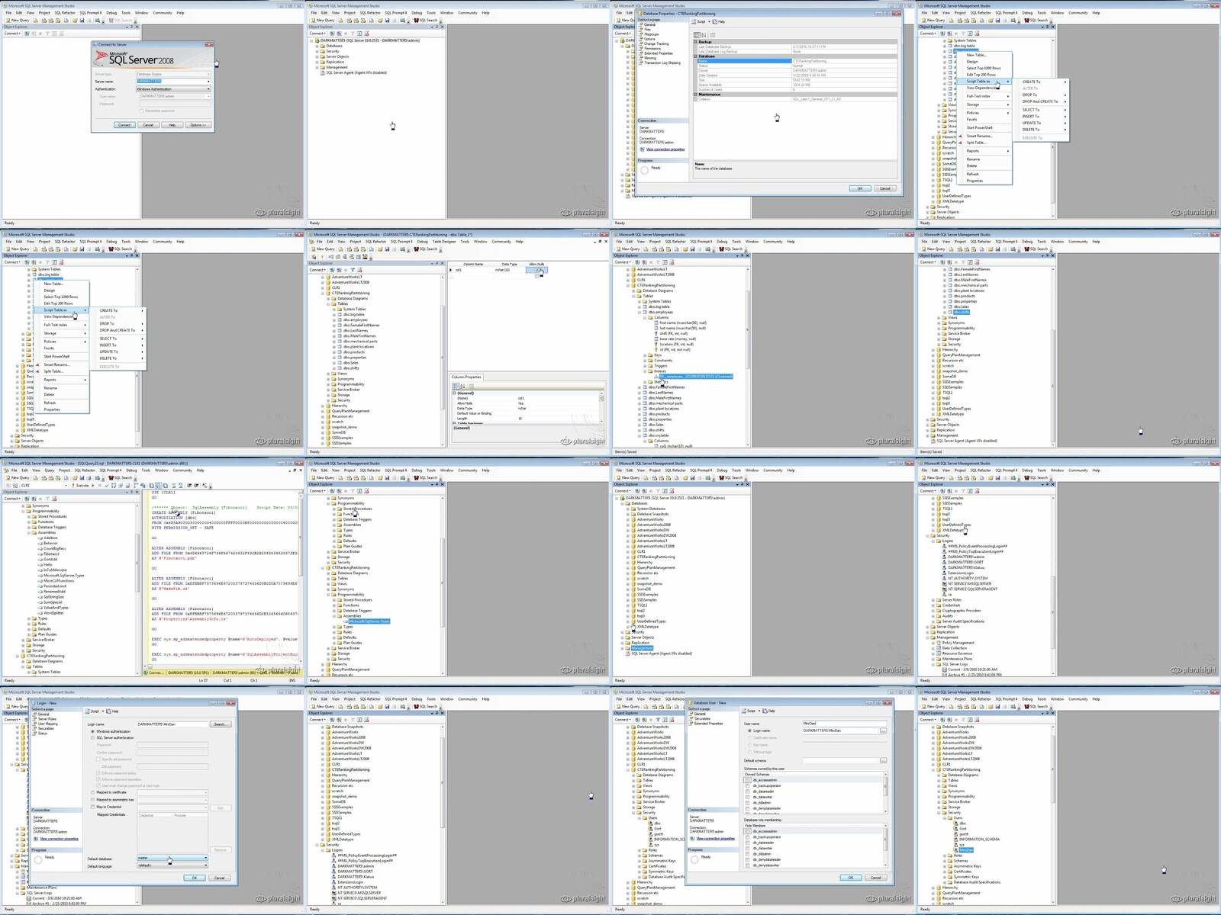
Task: Click the Execute button in the SQLQuery15.sql window toolbar
Action: click(81, 485)
